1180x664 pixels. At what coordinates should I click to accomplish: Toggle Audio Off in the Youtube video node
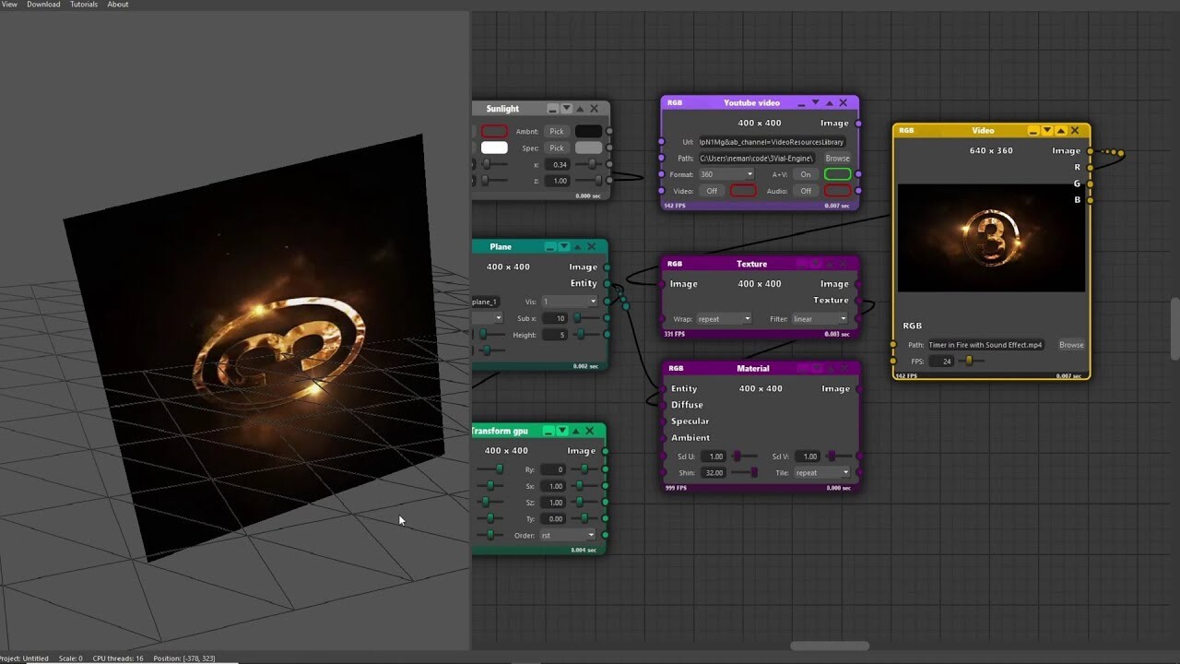(804, 191)
